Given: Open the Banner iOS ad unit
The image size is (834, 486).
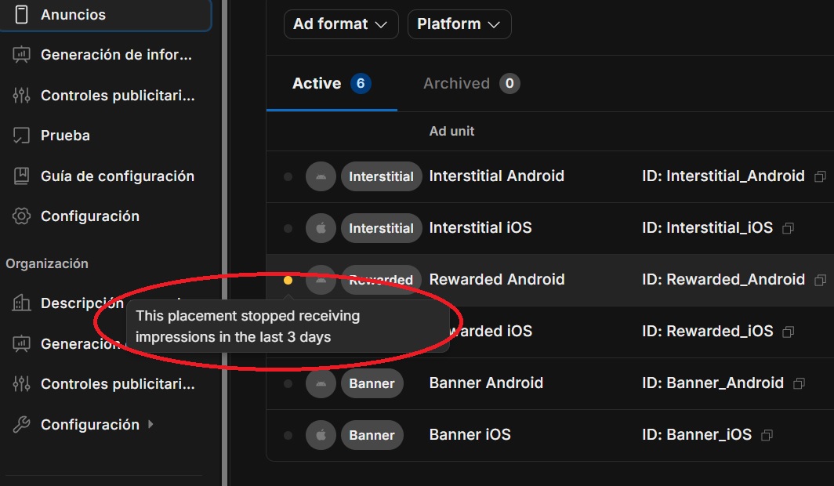Looking at the screenshot, I should point(471,434).
